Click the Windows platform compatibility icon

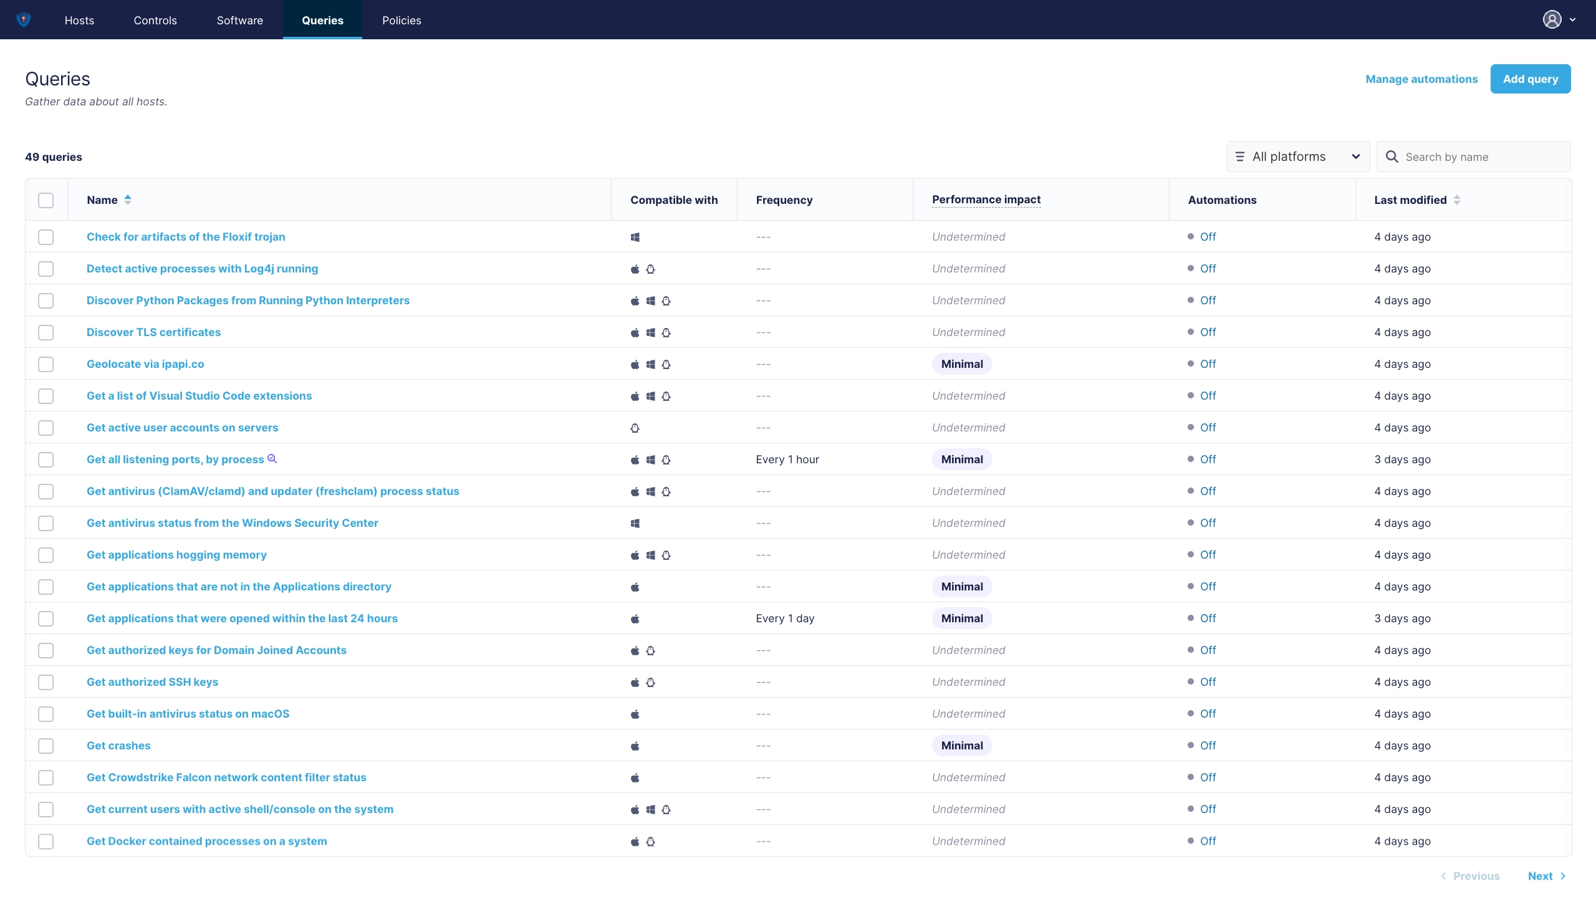(636, 237)
